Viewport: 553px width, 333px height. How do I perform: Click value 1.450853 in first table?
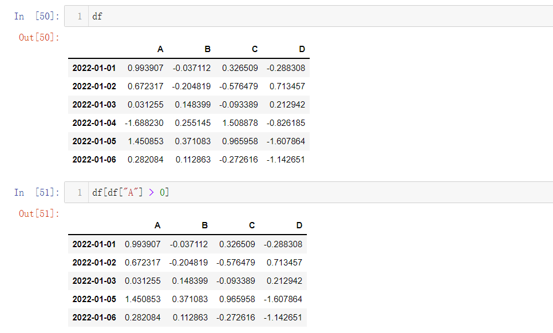pyautogui.click(x=145, y=141)
